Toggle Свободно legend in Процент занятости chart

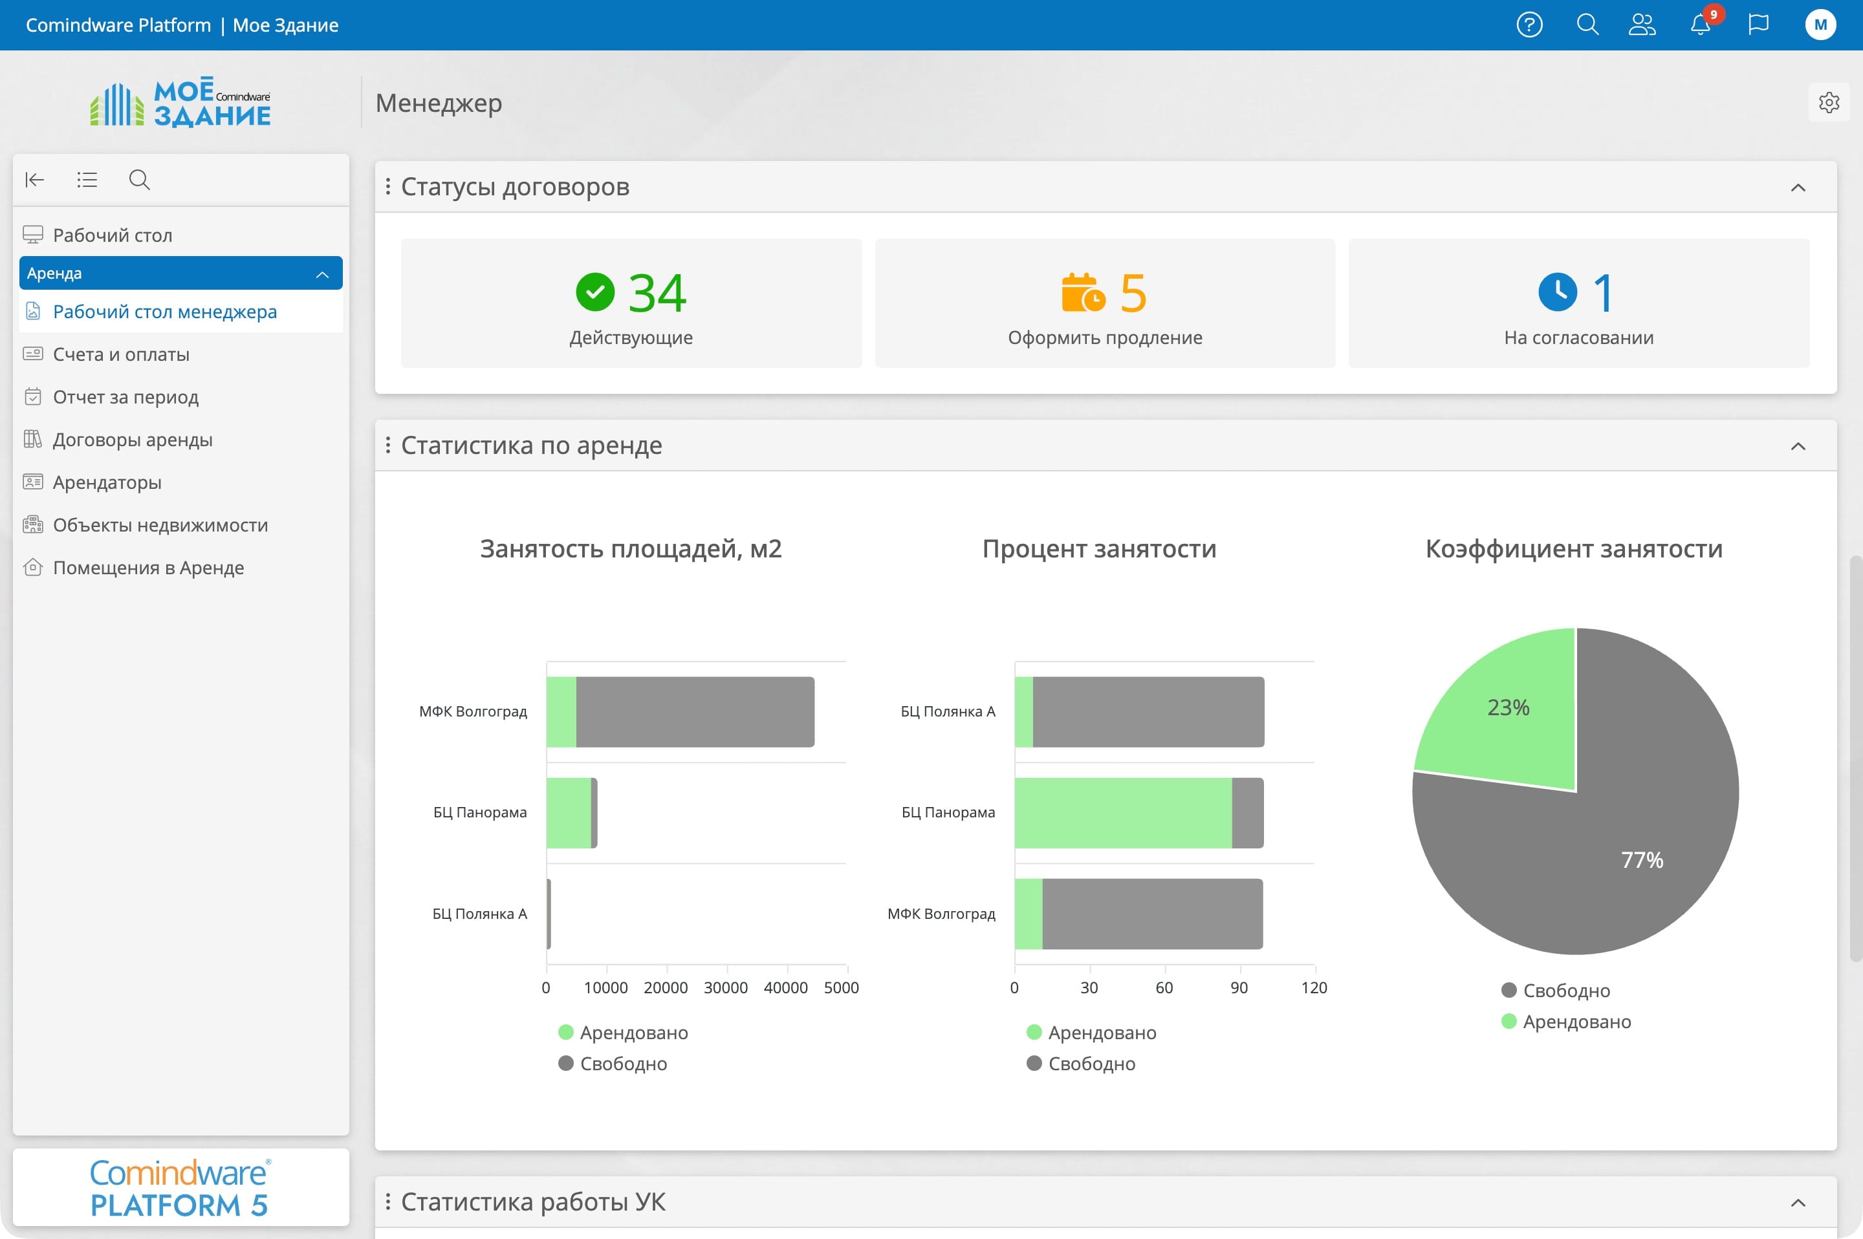click(x=1082, y=1064)
